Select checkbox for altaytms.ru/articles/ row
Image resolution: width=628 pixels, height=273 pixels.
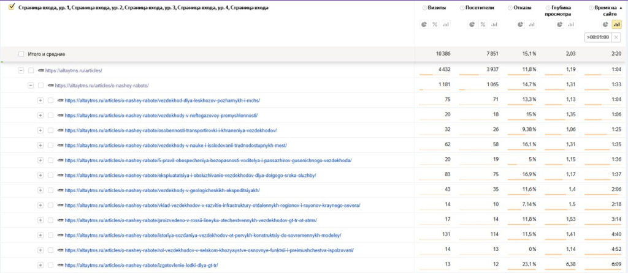[31, 70]
